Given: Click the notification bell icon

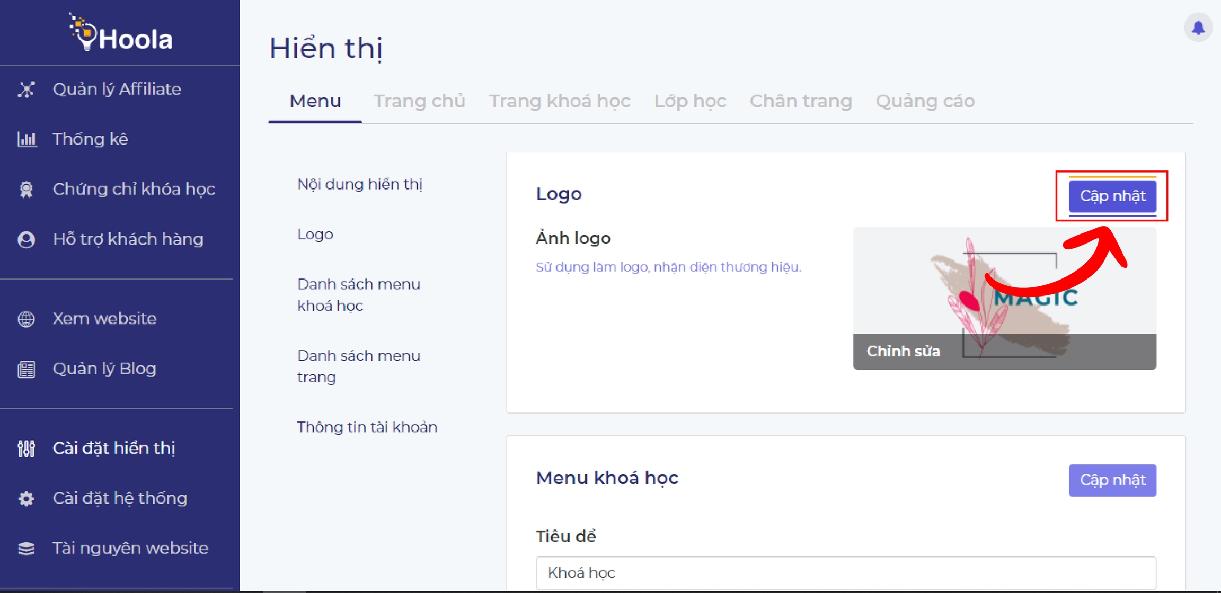Looking at the screenshot, I should 1198,28.
